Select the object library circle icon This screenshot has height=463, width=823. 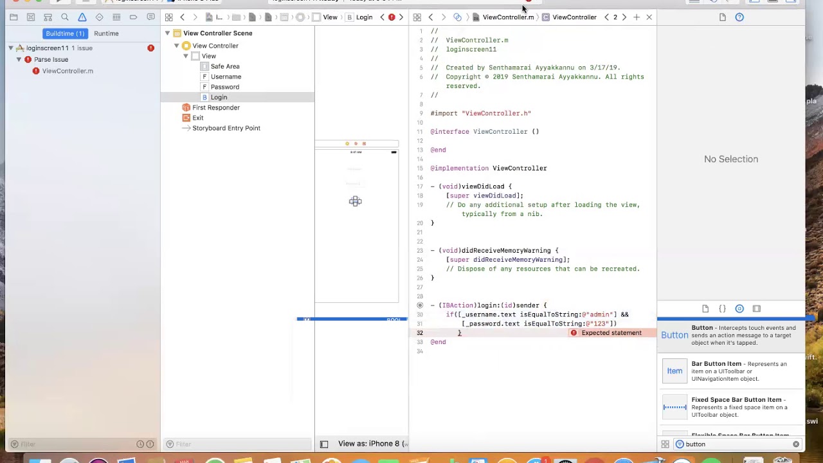click(x=739, y=309)
